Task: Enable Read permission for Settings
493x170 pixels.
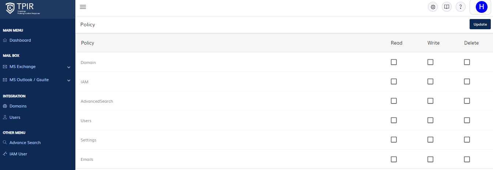Action: click(394, 140)
